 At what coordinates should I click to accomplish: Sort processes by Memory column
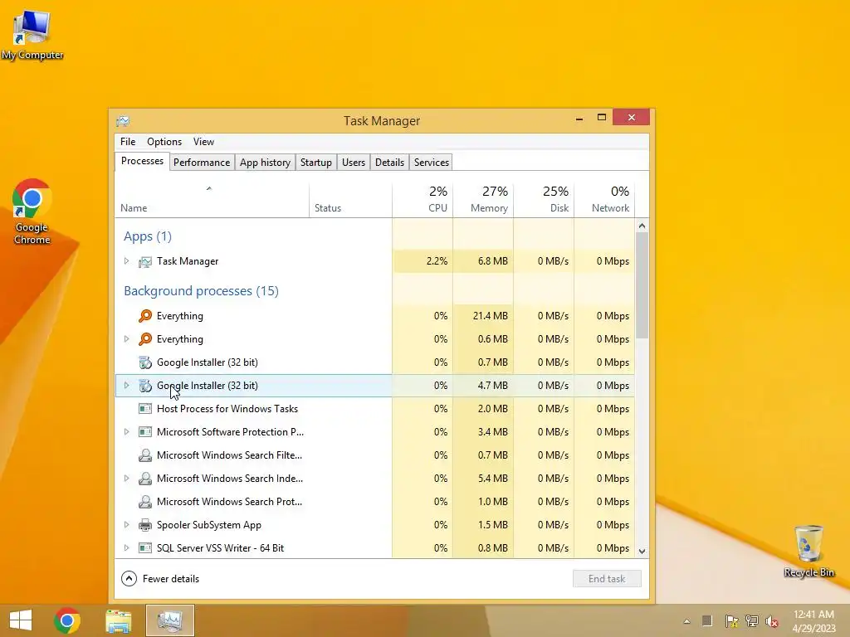coord(484,201)
